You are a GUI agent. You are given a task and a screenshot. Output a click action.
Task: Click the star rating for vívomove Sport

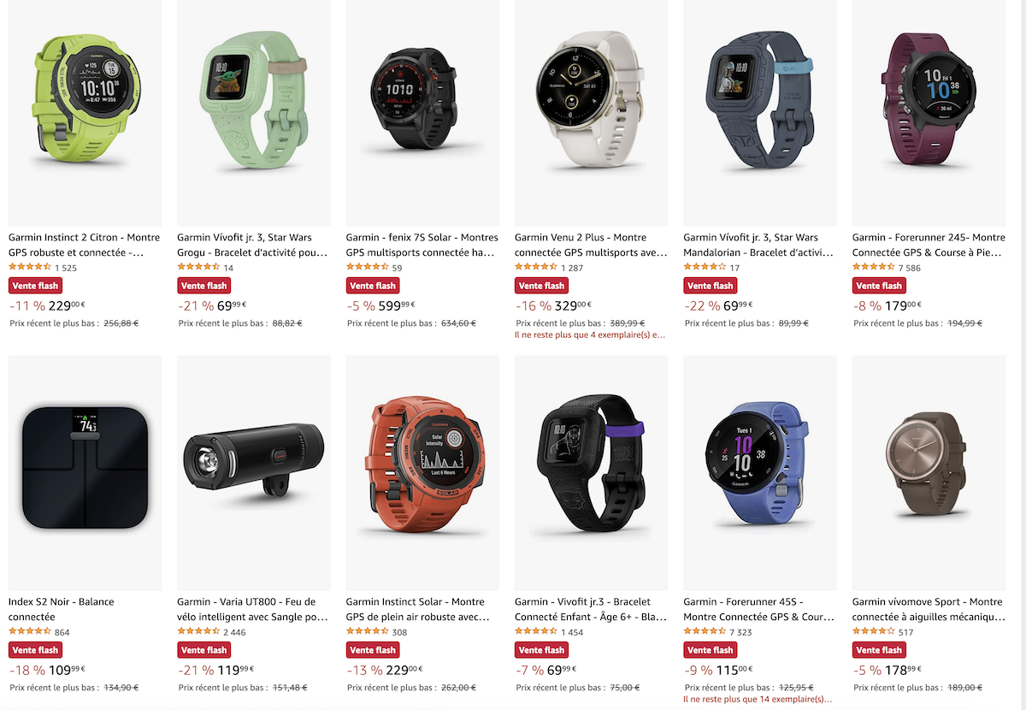click(x=874, y=631)
